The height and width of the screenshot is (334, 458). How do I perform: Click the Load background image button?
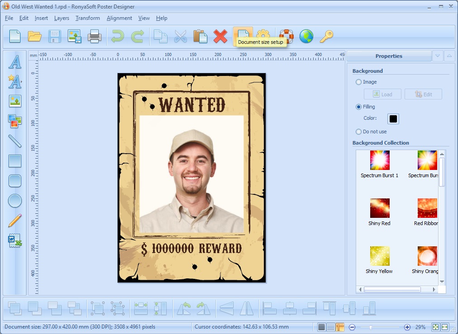(x=382, y=94)
